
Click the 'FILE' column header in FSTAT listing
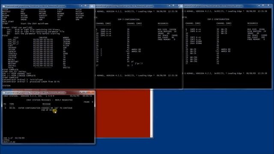(16, 38)
